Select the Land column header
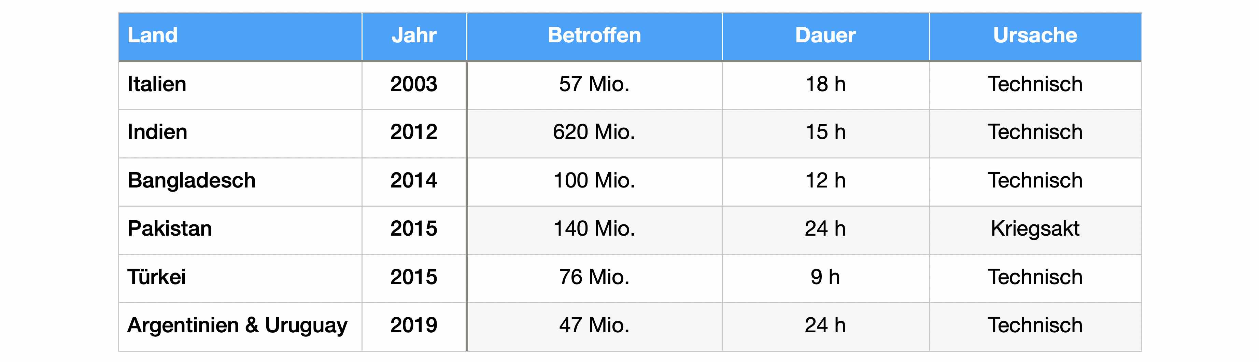The width and height of the screenshot is (1259, 362). click(240, 37)
